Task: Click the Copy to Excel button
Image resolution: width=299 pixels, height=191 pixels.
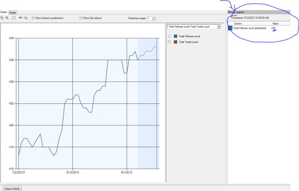Action: [12, 189]
